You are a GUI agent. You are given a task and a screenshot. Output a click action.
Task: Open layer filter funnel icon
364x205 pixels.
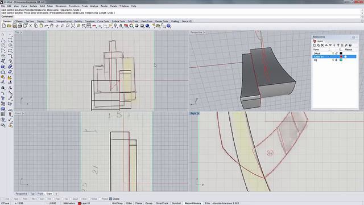[x=338, y=46]
